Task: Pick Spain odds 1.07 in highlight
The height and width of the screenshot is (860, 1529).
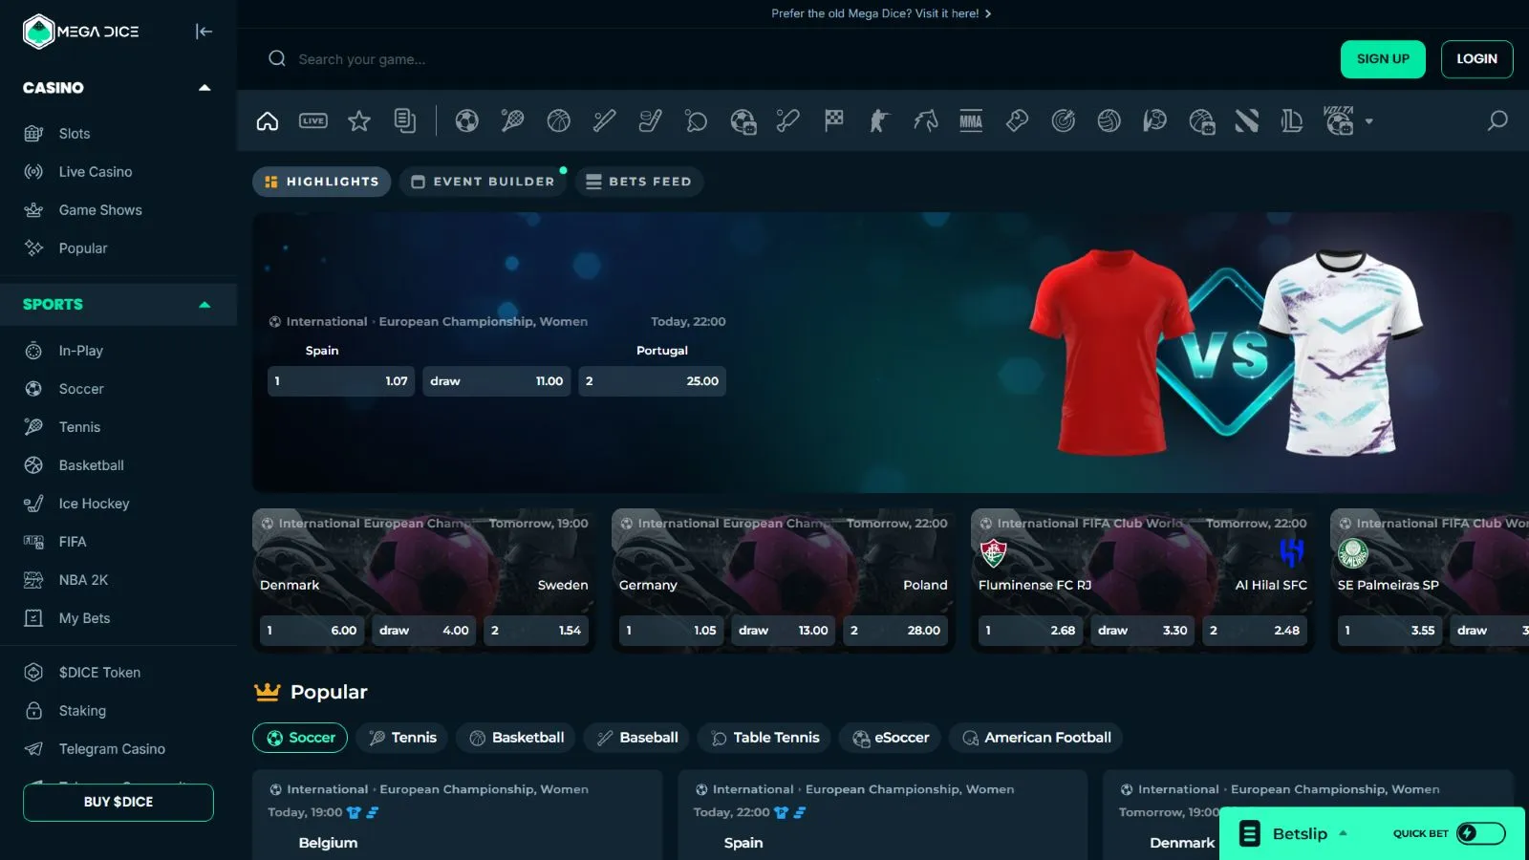Action: (341, 381)
